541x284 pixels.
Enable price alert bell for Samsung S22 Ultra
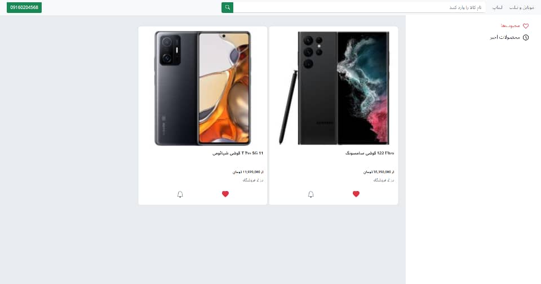pos(311,194)
